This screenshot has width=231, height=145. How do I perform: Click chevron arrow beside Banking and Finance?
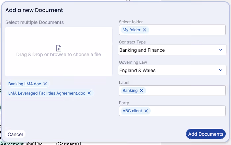tap(220, 50)
